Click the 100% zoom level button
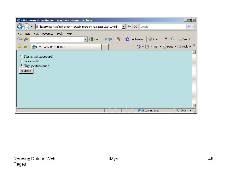This screenshot has width=227, height=170. 181,110
